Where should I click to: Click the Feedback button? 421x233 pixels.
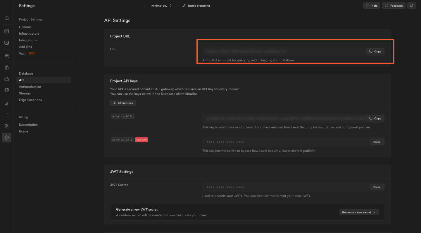click(x=394, y=6)
